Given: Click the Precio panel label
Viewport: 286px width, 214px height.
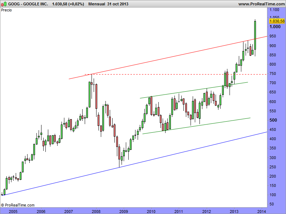Looking at the screenshot, I should click(x=6, y=10).
